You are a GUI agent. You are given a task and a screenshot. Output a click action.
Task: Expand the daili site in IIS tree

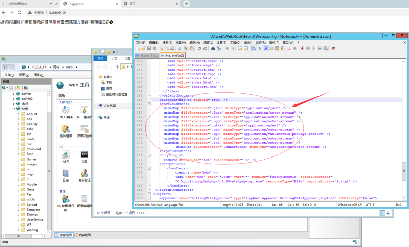[14, 103]
